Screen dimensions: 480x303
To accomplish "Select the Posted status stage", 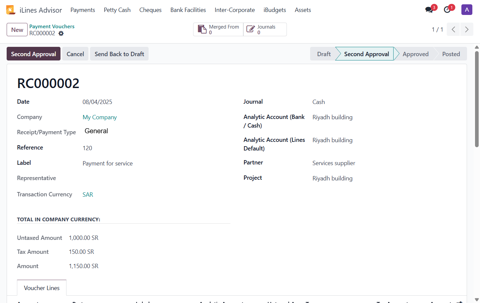I will pos(451,54).
